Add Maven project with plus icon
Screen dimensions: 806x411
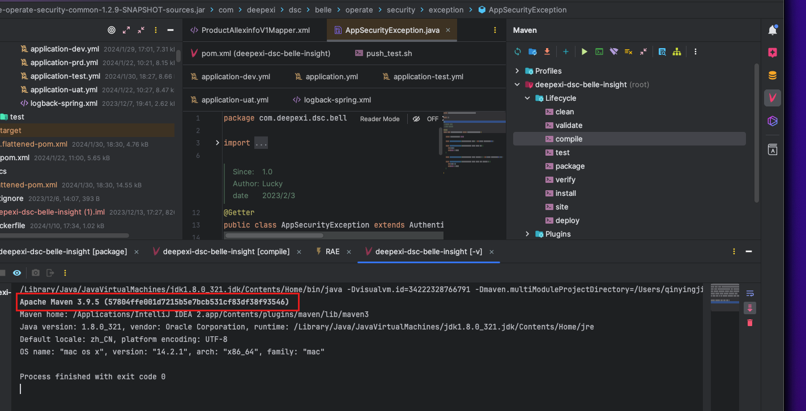[x=565, y=52]
